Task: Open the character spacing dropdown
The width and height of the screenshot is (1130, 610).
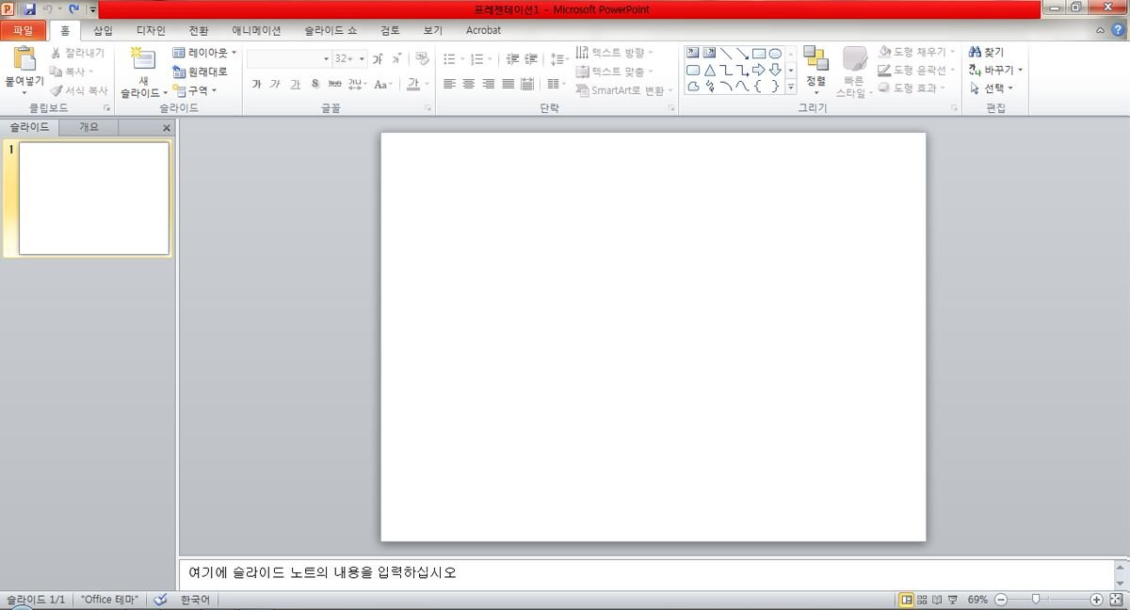Action: coord(356,84)
